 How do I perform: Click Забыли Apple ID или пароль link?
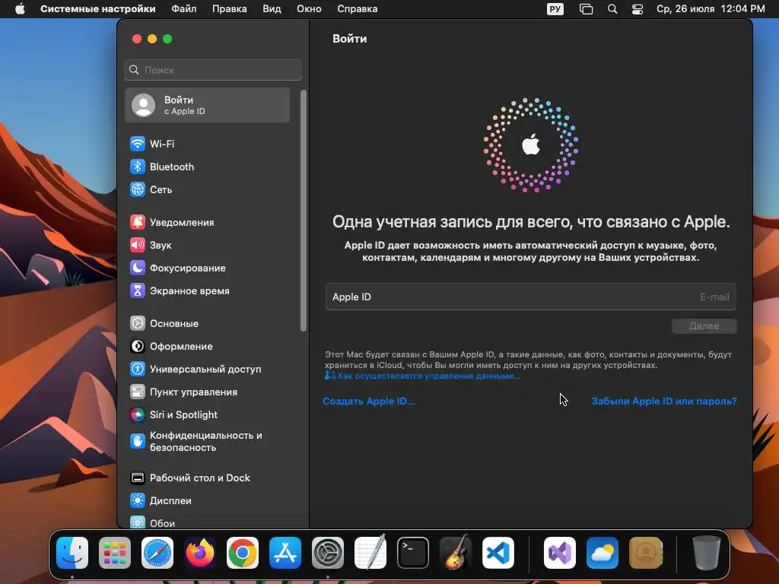point(664,401)
